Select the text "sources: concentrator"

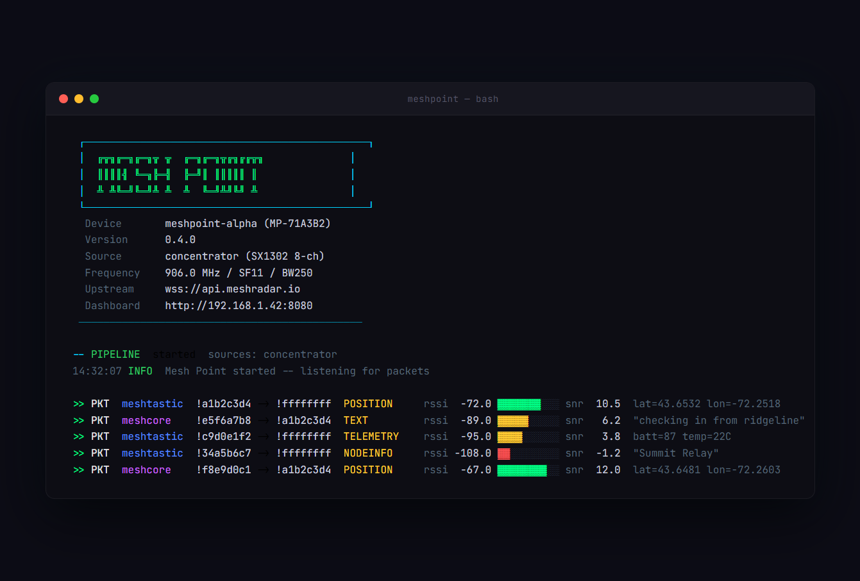coord(273,355)
